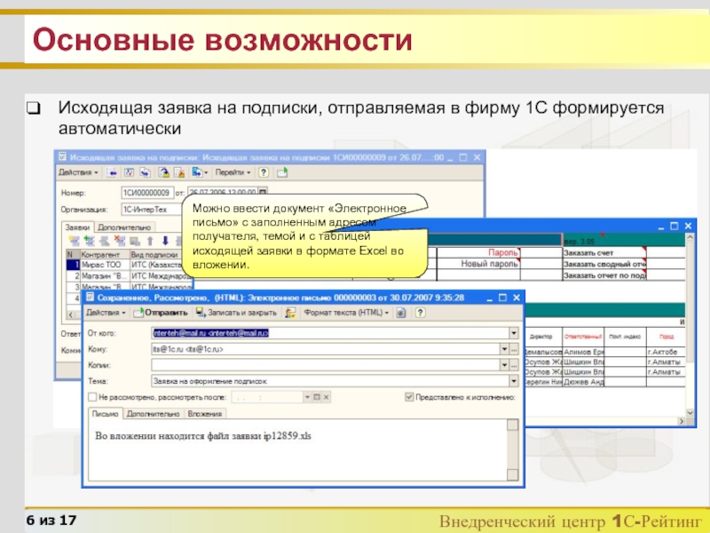Screen dimensions: 710x533
Task: Click the Вид подписки column header
Action: pos(157,255)
